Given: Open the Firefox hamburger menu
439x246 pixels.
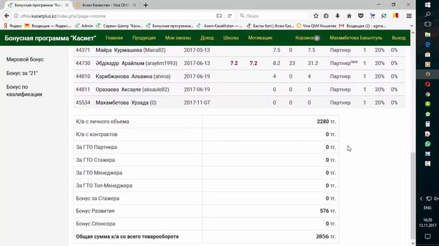Looking at the screenshot, I should (409, 16).
